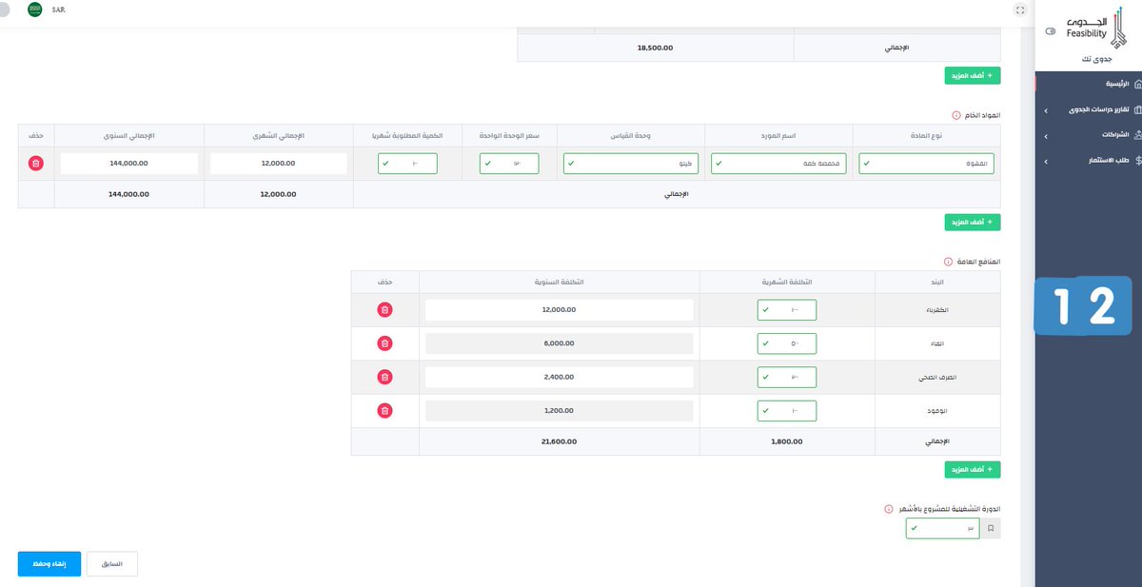
Task: Click أضف المزيد under raw materials table
Action: [973, 222]
